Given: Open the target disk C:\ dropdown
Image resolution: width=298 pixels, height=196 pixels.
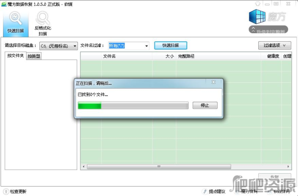Looking at the screenshot, I should coord(59,46).
